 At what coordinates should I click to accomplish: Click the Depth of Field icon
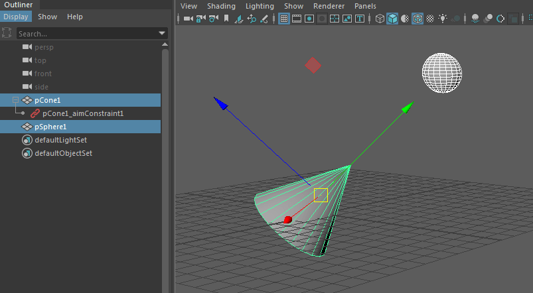coord(513,19)
